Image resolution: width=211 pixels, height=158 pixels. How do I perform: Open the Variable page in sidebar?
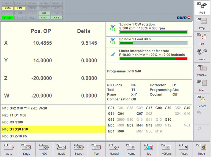click(202, 70)
